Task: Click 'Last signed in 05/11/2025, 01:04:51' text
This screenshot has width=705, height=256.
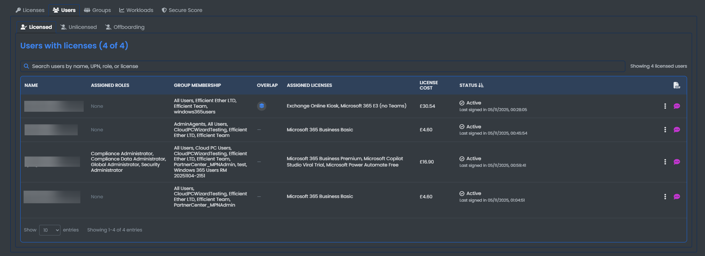Action: [x=492, y=200]
